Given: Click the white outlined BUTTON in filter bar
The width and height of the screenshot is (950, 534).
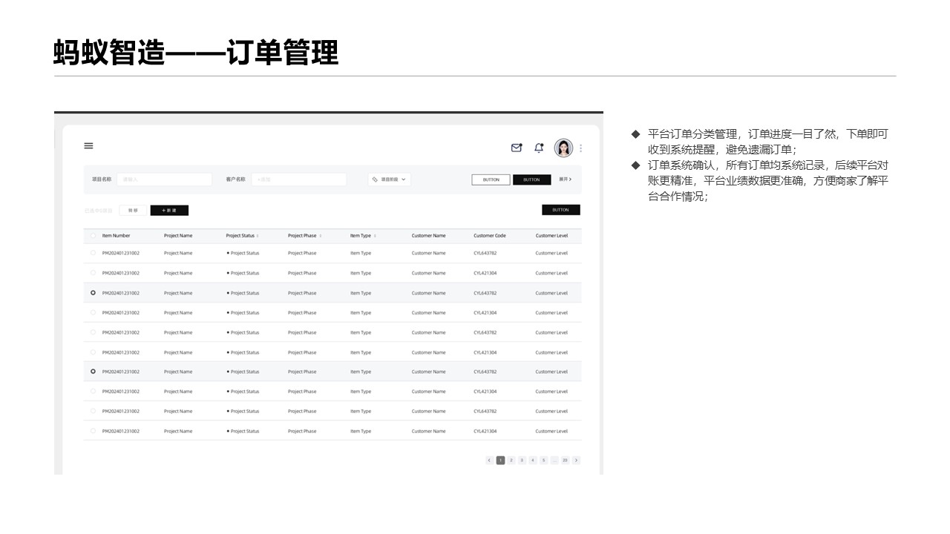Looking at the screenshot, I should (491, 179).
